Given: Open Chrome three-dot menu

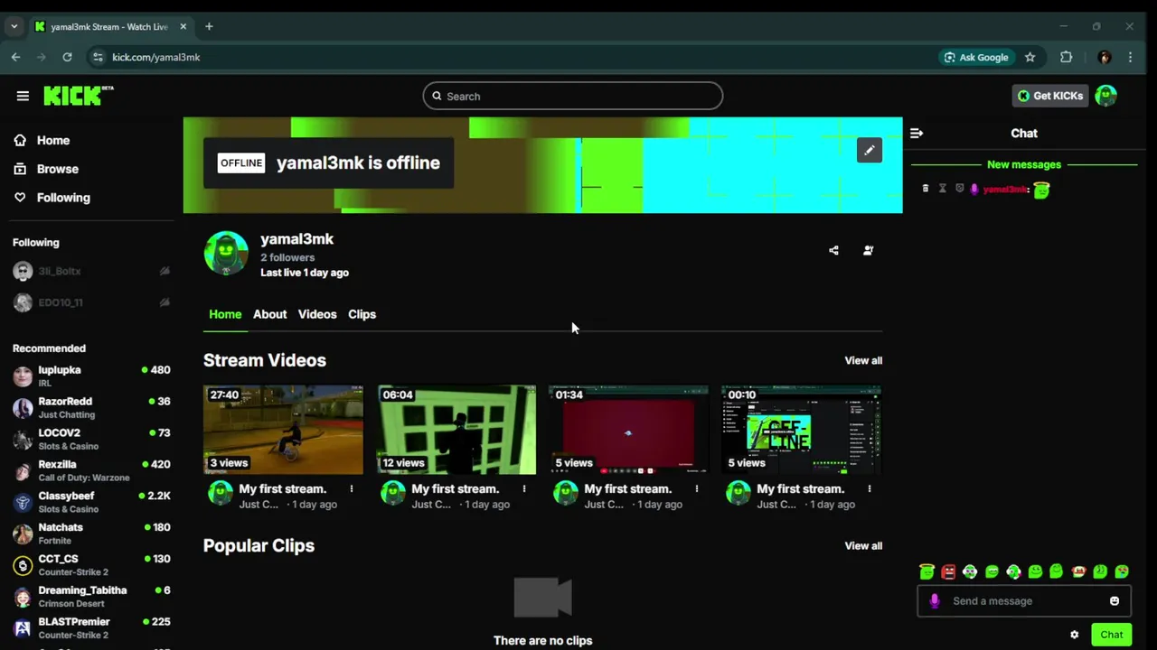Looking at the screenshot, I should tap(1130, 57).
